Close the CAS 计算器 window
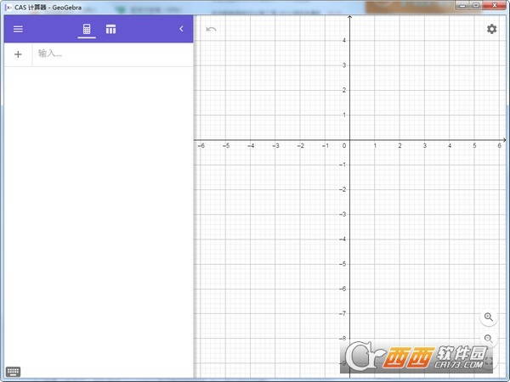Viewport: 510px width, 382px height. tap(495, 6)
